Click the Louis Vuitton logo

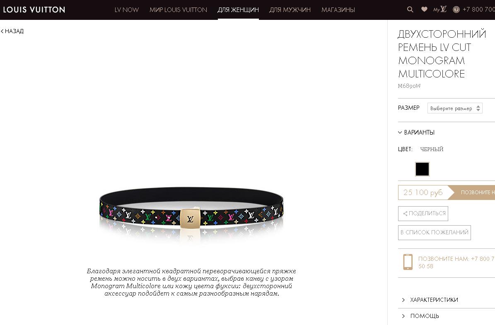pos(34,10)
